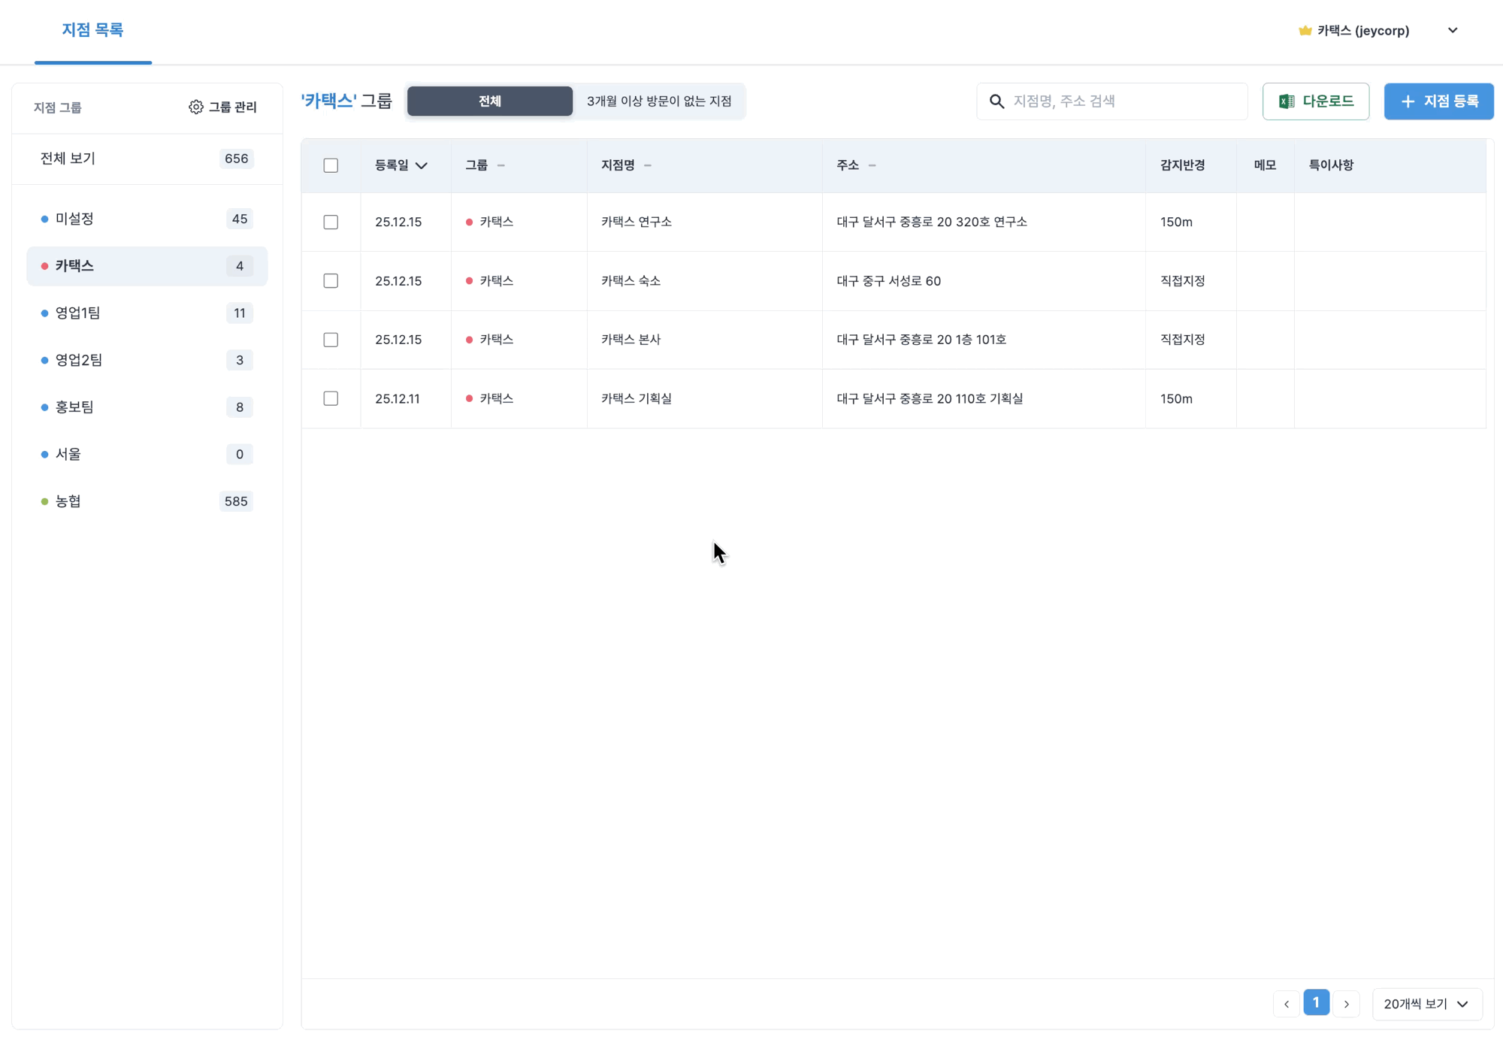The width and height of the screenshot is (1503, 1043).
Task: Focus the 지점명, 주소 검색 input field
Action: 1123,101
